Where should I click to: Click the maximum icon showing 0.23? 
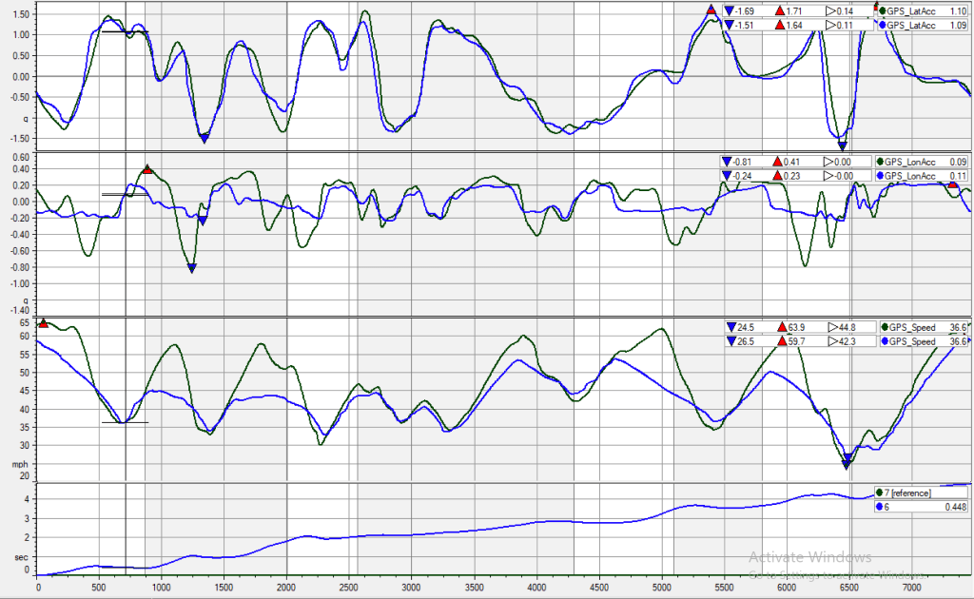coord(780,176)
